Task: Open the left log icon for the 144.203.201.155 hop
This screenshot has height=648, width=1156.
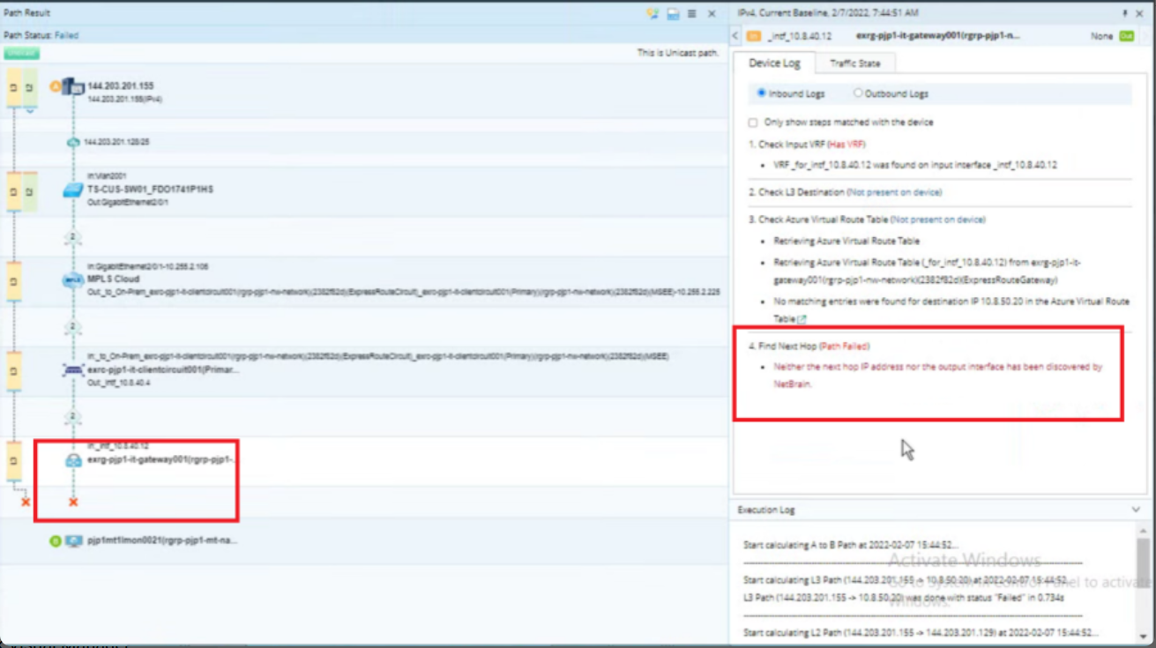Action: 13,88
